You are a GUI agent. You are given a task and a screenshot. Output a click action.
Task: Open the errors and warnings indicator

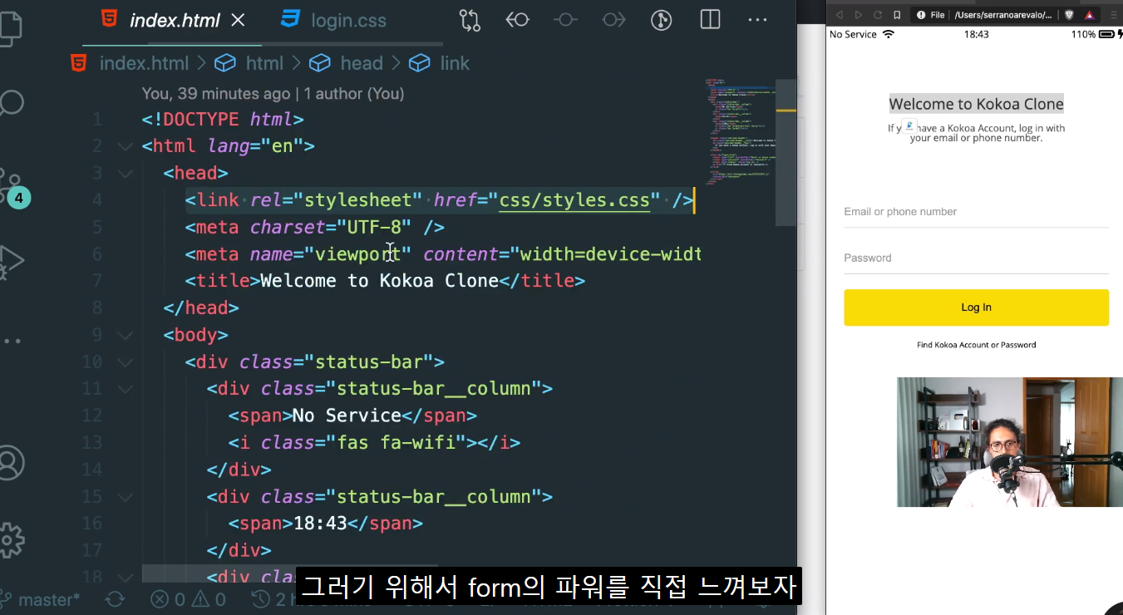coord(188,599)
